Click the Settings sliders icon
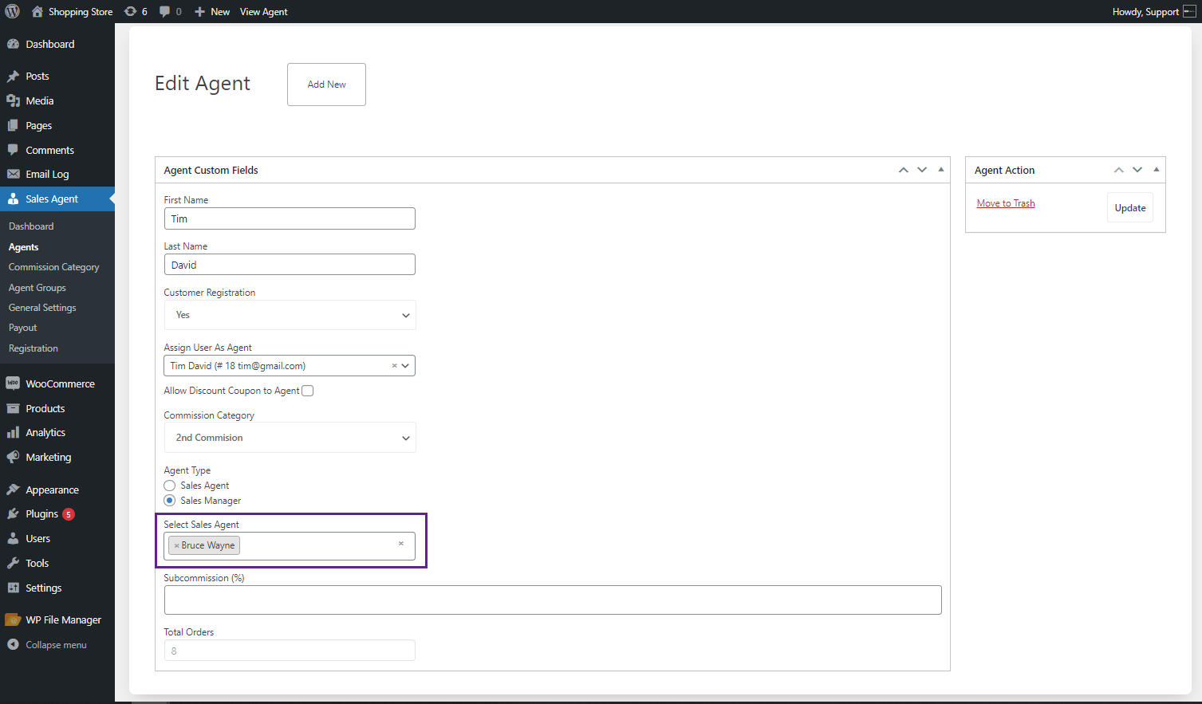The height and width of the screenshot is (704, 1202). (x=13, y=588)
